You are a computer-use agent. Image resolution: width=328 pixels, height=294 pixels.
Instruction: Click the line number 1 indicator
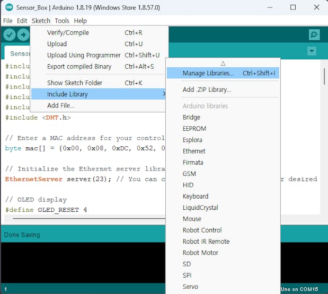(6, 289)
